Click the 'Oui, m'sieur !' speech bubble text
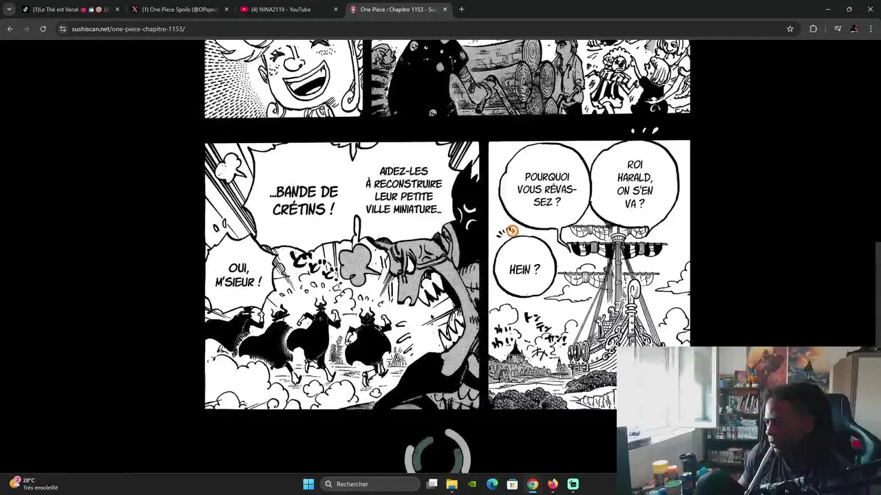 (238, 275)
